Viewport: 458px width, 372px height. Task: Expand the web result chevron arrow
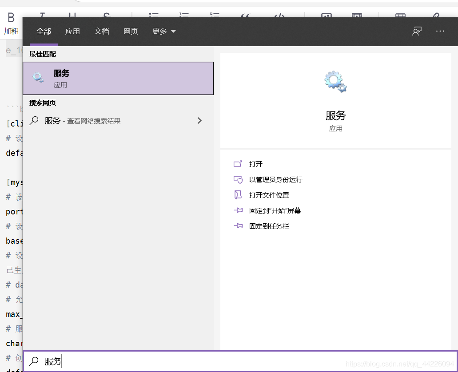[199, 121]
